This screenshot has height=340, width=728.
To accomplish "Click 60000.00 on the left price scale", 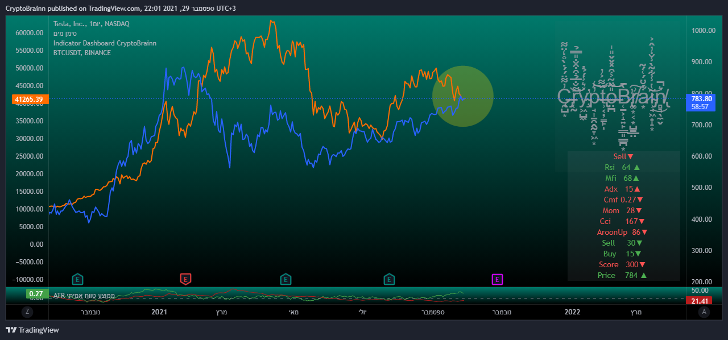I will click(29, 33).
